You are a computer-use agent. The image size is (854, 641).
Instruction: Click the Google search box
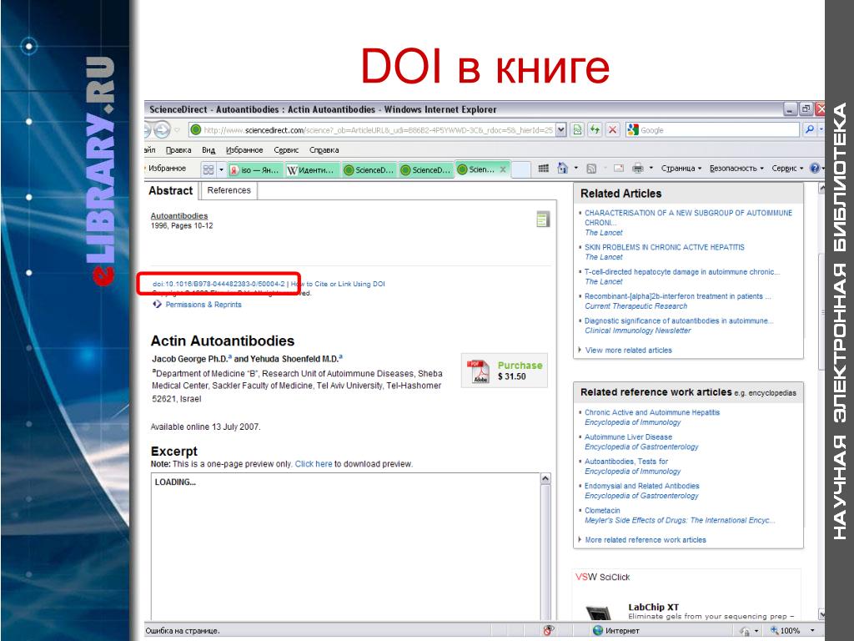tap(712, 129)
